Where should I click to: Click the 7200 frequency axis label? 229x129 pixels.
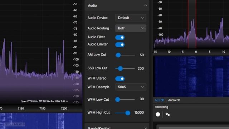click(x=64, y=109)
